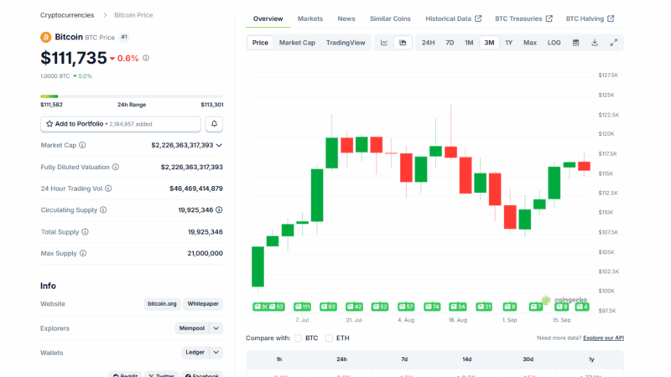This screenshot has height=377, width=671.
Task: Click the 21,000,000 Max Supply value
Action: coord(205,253)
